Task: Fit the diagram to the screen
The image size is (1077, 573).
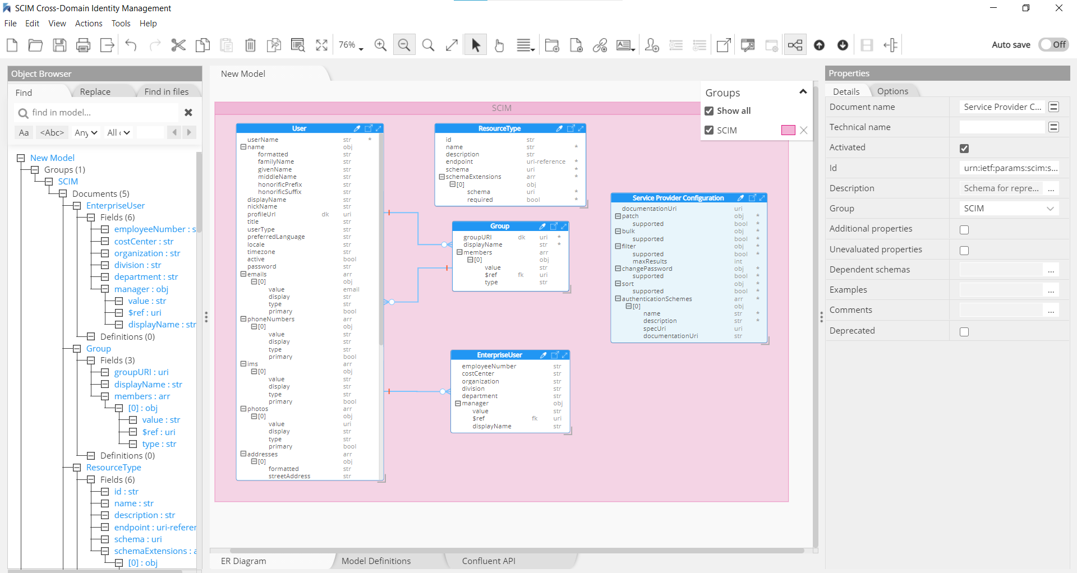Action: pos(321,45)
